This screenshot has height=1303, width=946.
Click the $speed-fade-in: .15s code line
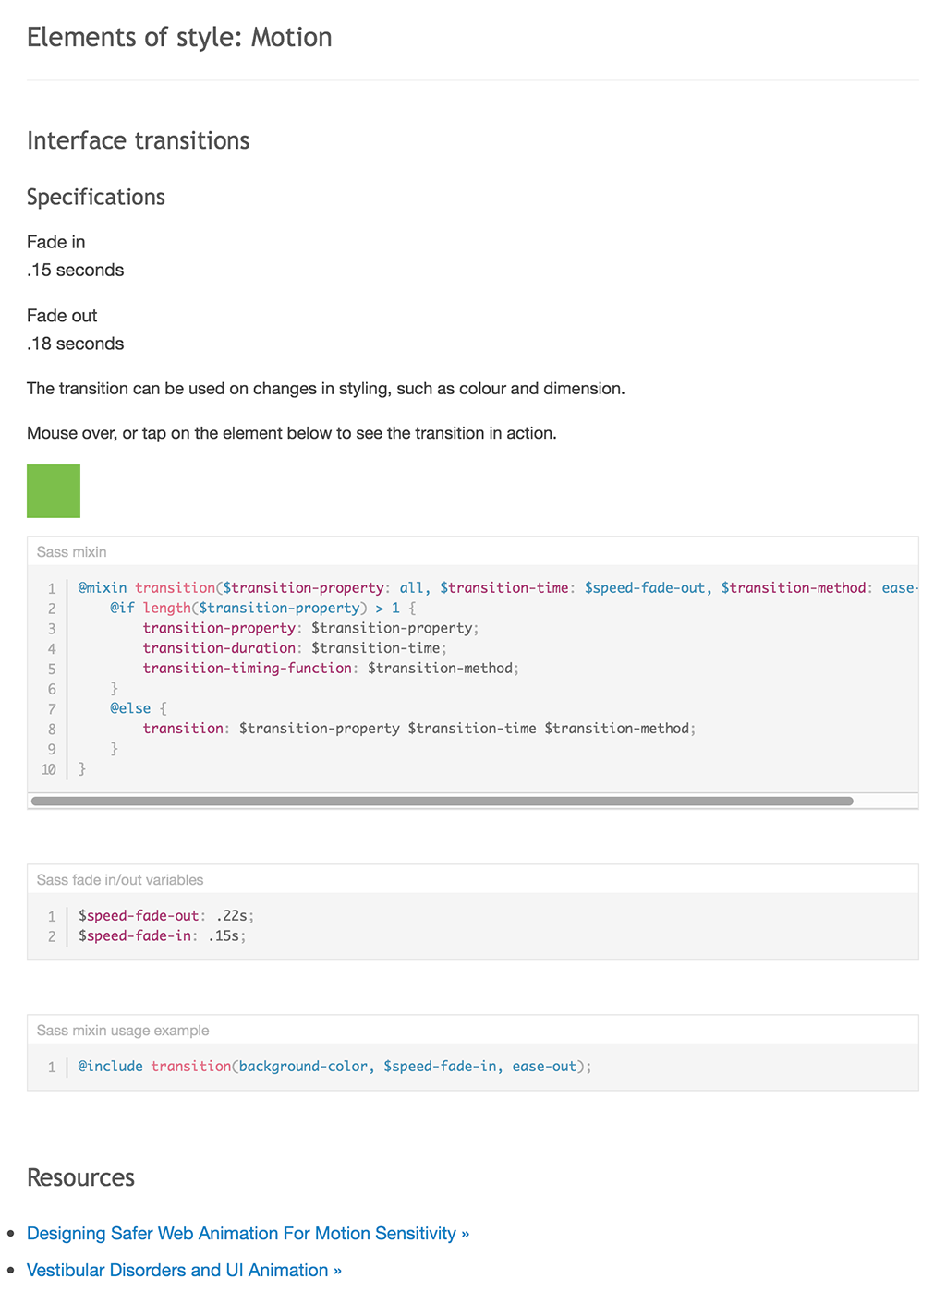163,935
